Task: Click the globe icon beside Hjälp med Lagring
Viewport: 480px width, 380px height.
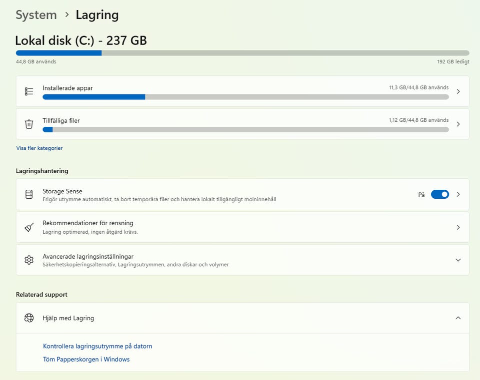Action: [29, 318]
